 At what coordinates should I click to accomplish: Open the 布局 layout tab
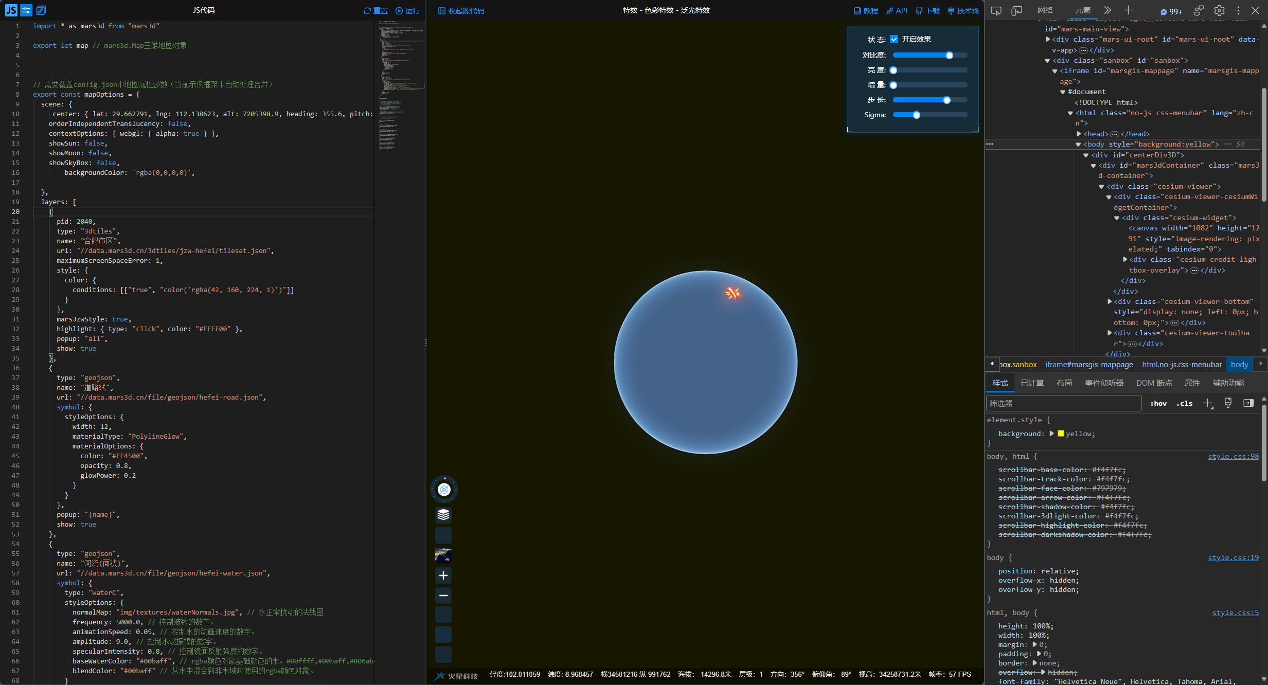[x=1064, y=383]
